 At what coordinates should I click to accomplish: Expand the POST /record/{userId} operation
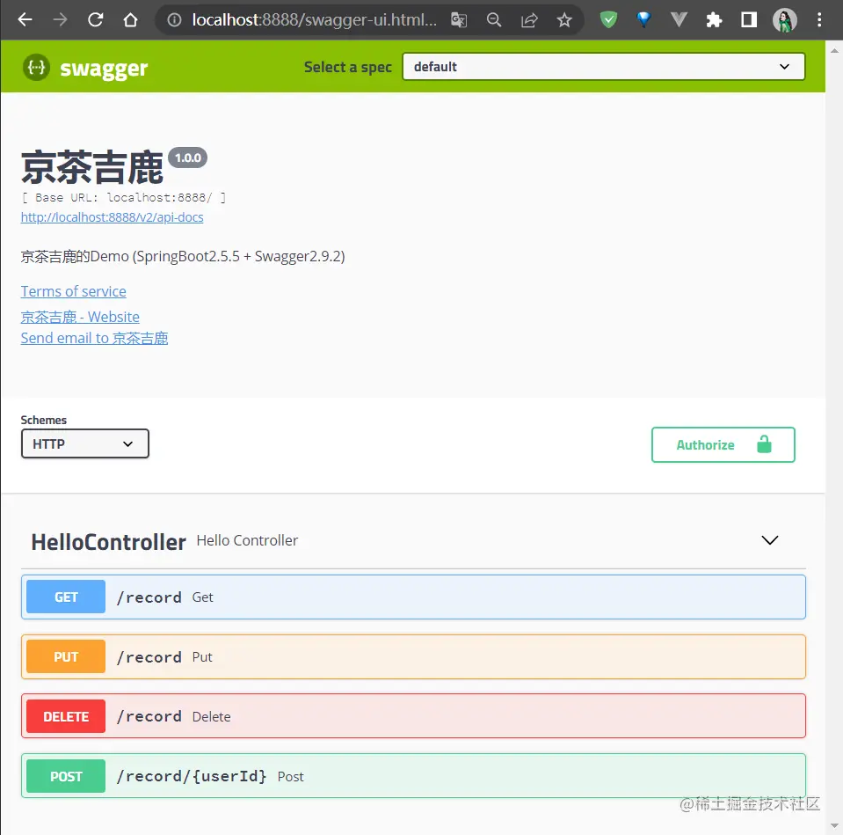(413, 776)
